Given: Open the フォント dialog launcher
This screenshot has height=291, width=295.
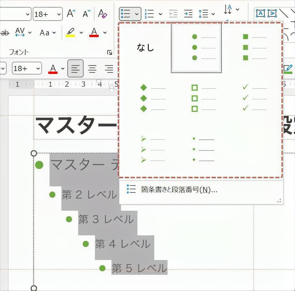Looking at the screenshot, I should (110, 52).
